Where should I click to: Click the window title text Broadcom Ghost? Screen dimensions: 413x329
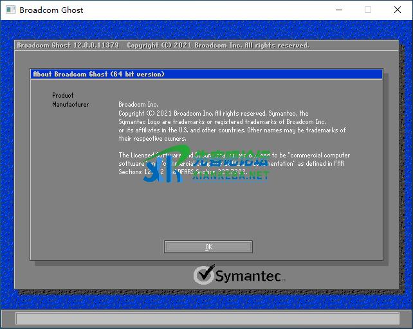(51, 10)
